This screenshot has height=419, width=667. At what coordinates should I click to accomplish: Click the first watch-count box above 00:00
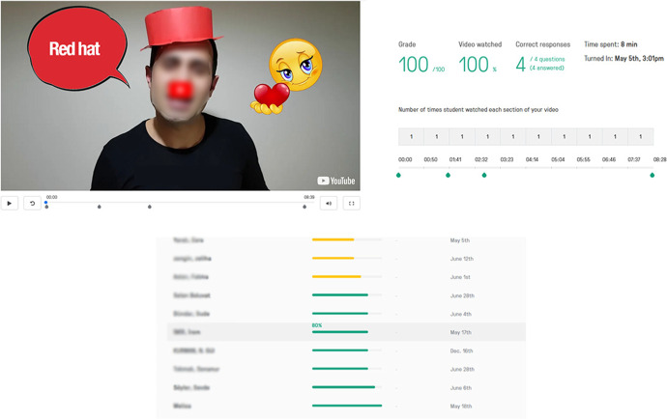[x=411, y=137]
